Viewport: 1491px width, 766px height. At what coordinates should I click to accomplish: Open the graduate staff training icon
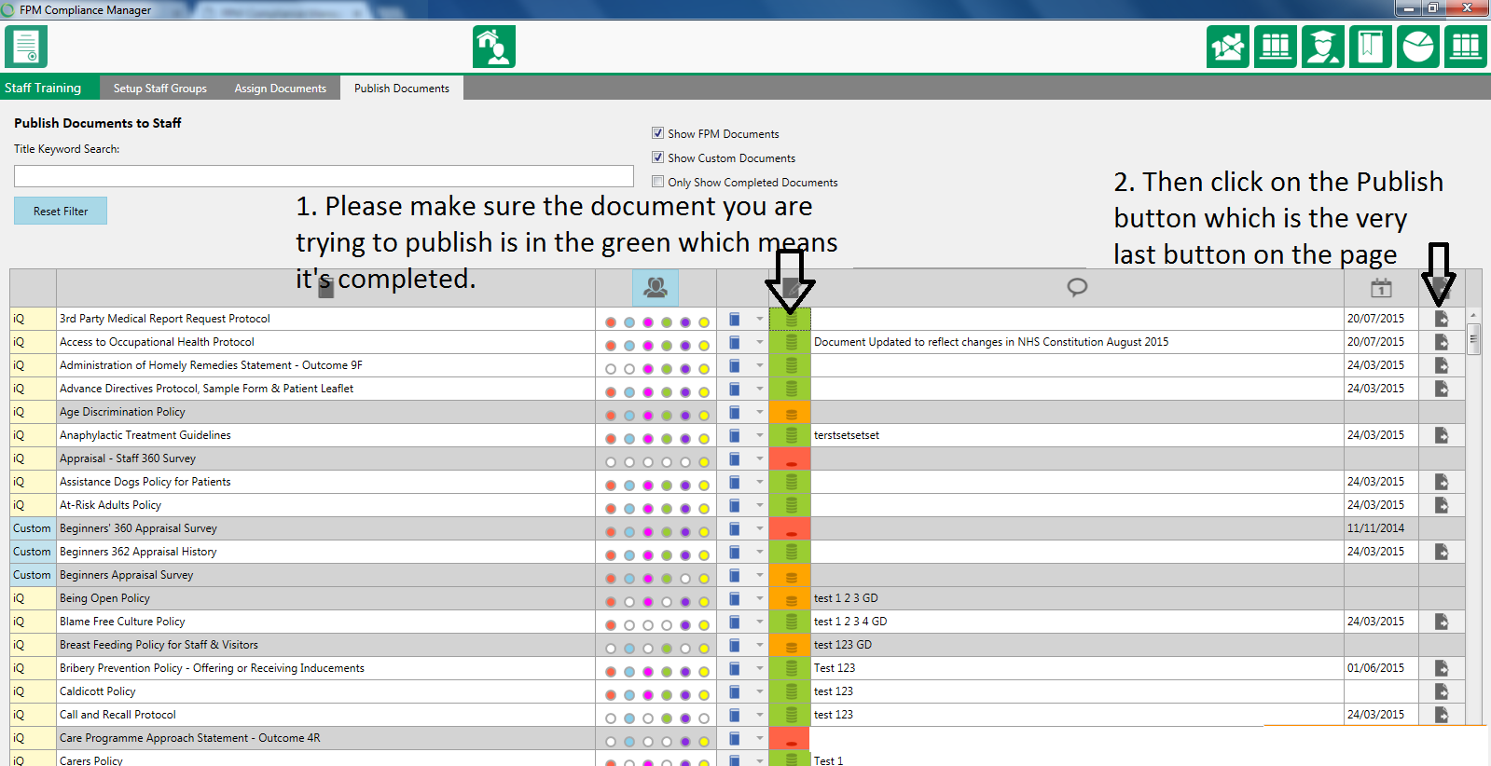click(1322, 47)
